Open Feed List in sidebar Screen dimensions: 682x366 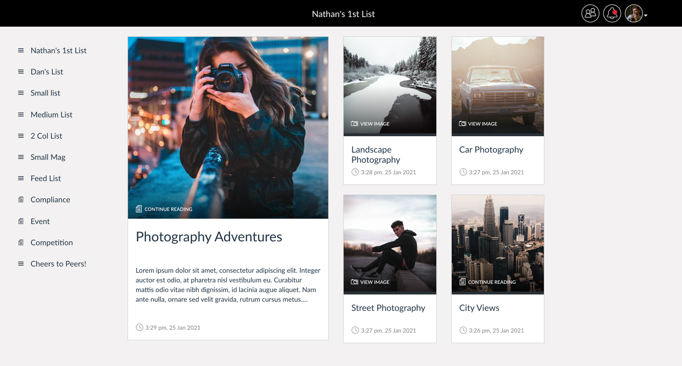[x=46, y=178]
